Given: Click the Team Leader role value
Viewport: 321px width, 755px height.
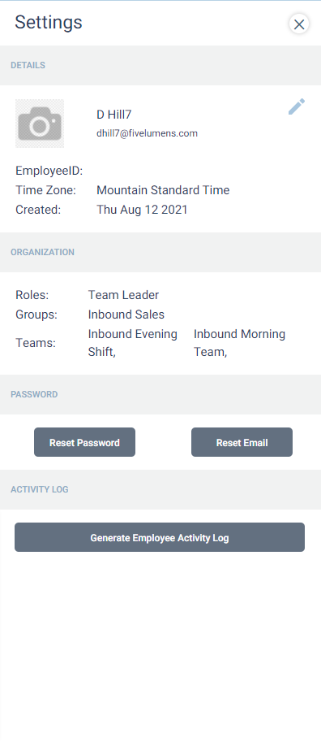Looking at the screenshot, I should (x=123, y=295).
